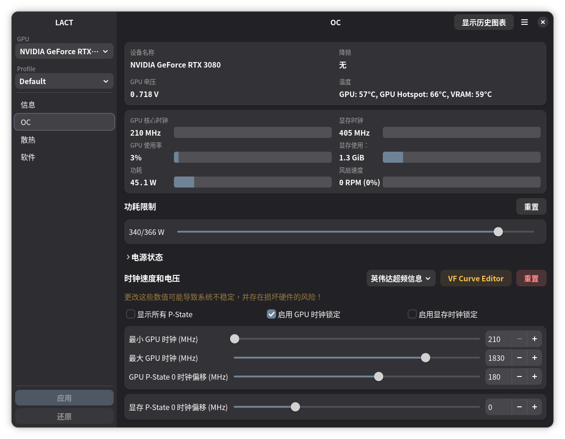
Task: Switch to the 信息 page
Action: click(28, 105)
